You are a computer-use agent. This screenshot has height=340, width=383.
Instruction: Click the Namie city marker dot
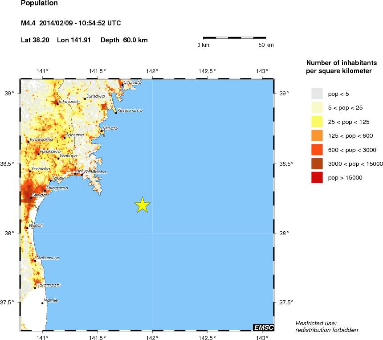point(43,303)
